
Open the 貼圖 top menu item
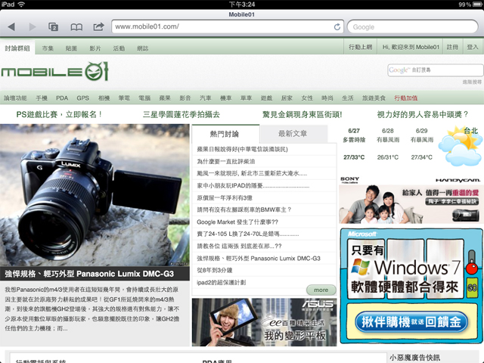point(71,48)
